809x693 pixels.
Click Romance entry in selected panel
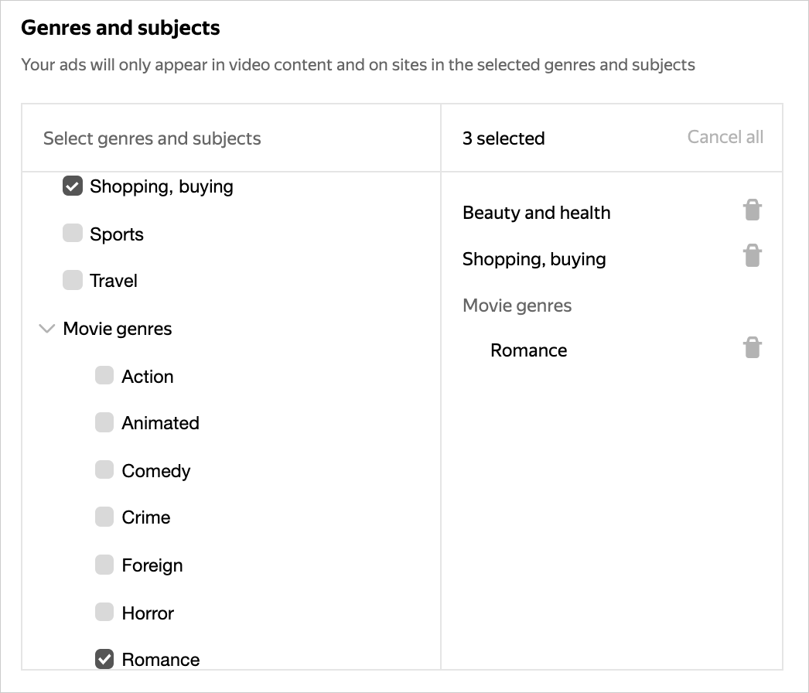[528, 350]
